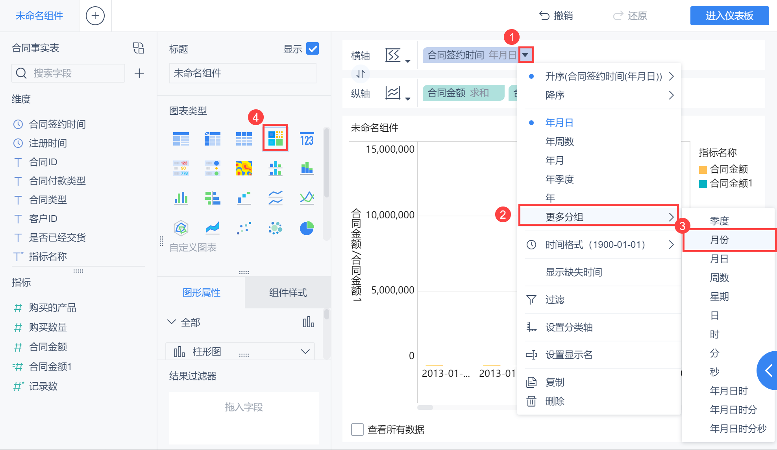The height and width of the screenshot is (450, 777).
Task: Pick the heat map chart type icon
Action: (x=244, y=168)
